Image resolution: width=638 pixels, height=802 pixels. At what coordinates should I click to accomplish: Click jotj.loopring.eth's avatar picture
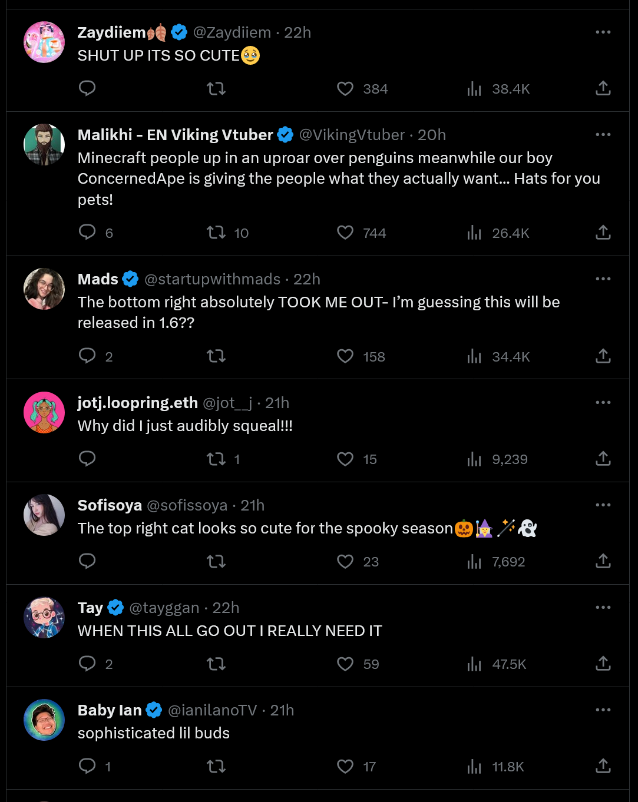click(44, 412)
